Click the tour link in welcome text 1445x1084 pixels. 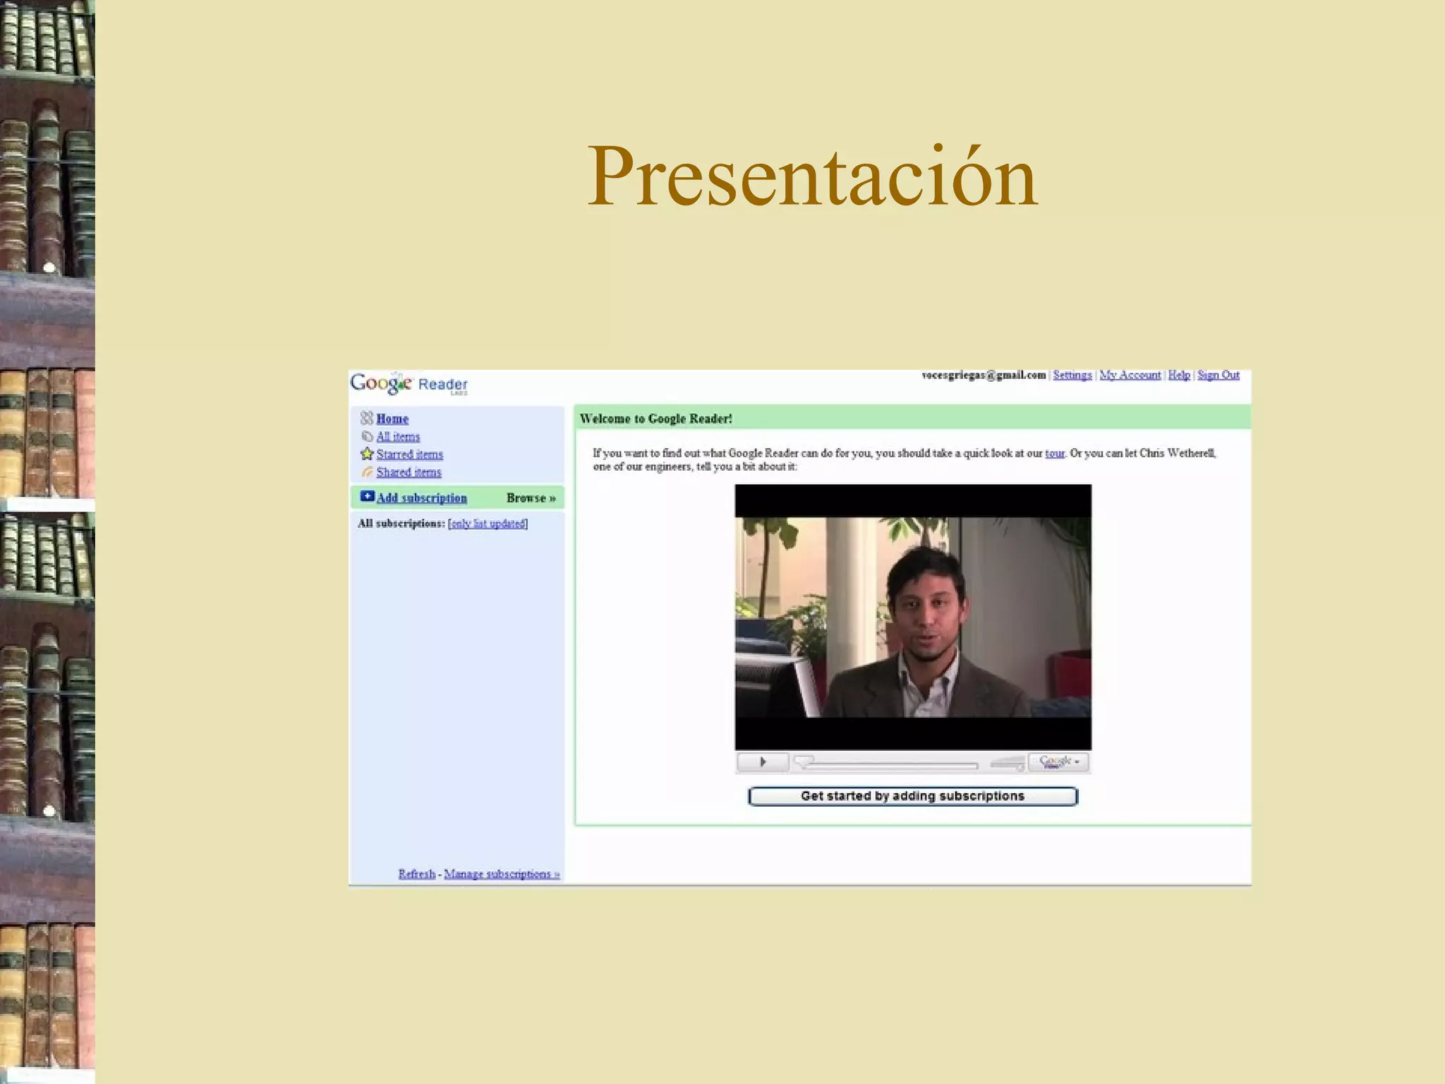(1055, 453)
